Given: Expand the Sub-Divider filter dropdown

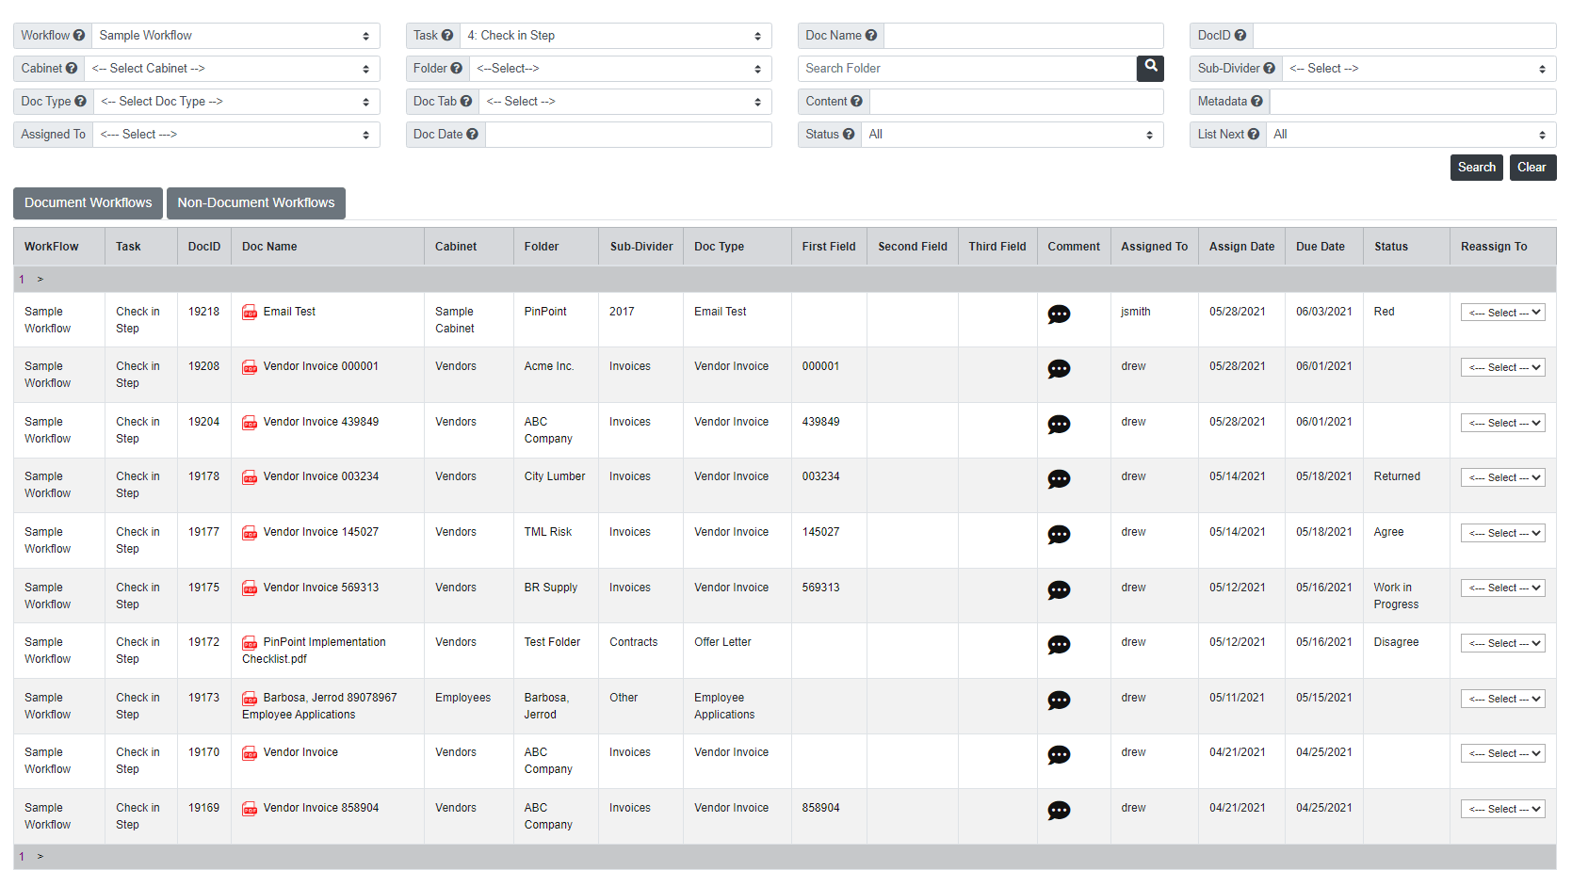Looking at the screenshot, I should coord(1419,69).
